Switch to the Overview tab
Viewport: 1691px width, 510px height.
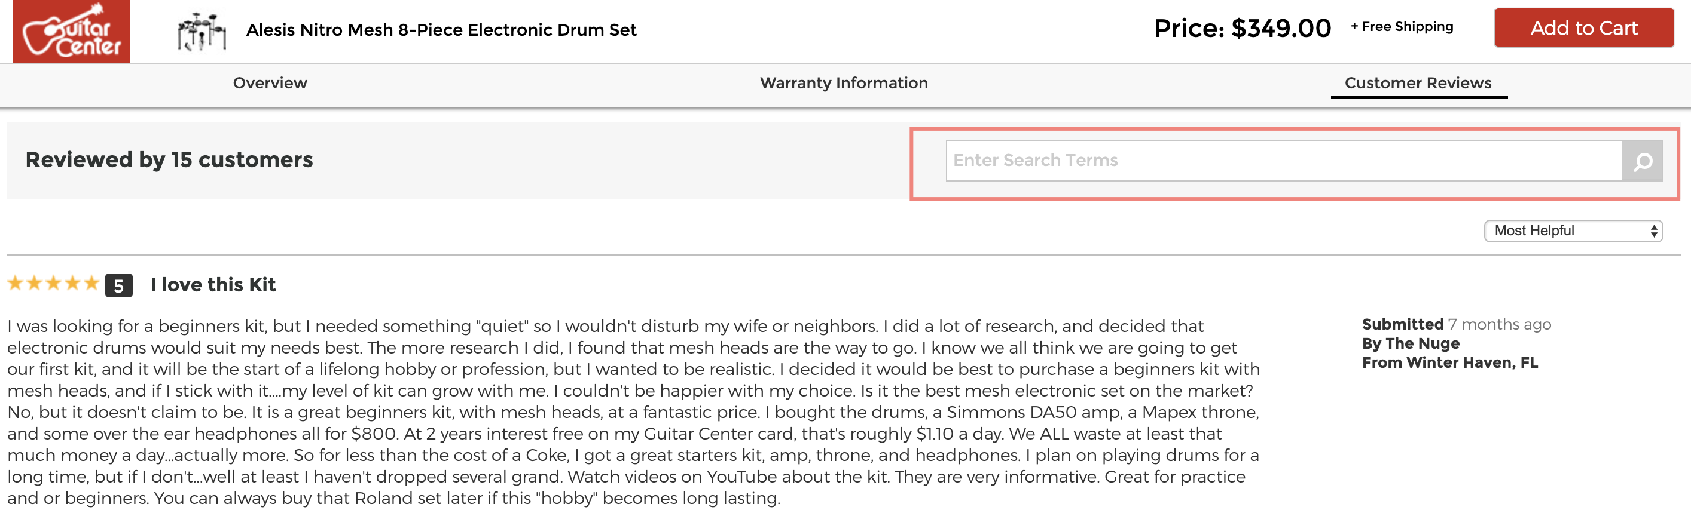(270, 83)
